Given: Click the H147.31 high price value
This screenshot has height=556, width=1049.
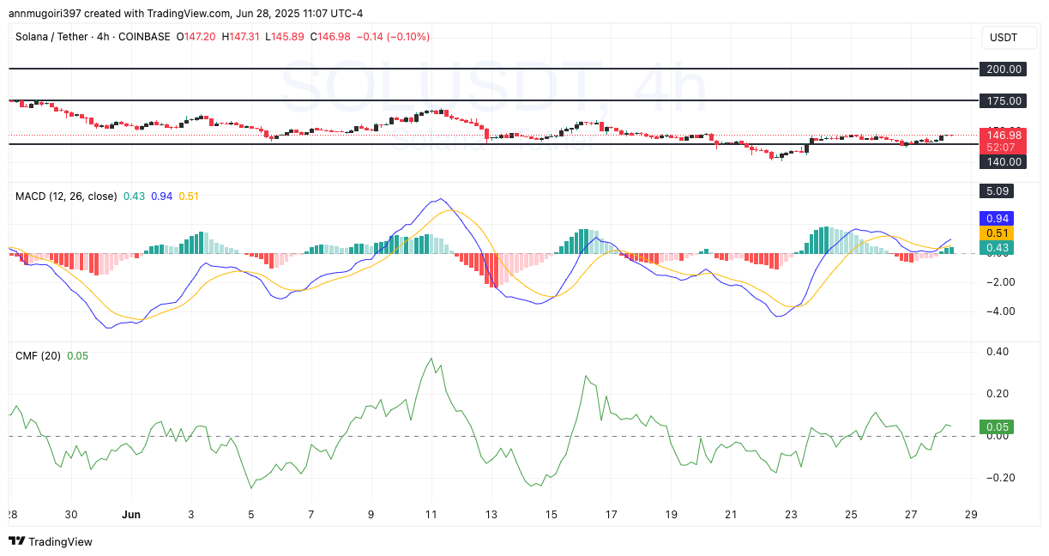Looking at the screenshot, I should pyautogui.click(x=243, y=37).
